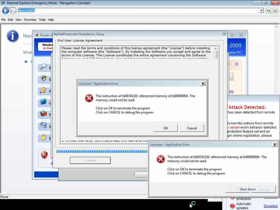Open the Edit menu

(x=10, y=20)
